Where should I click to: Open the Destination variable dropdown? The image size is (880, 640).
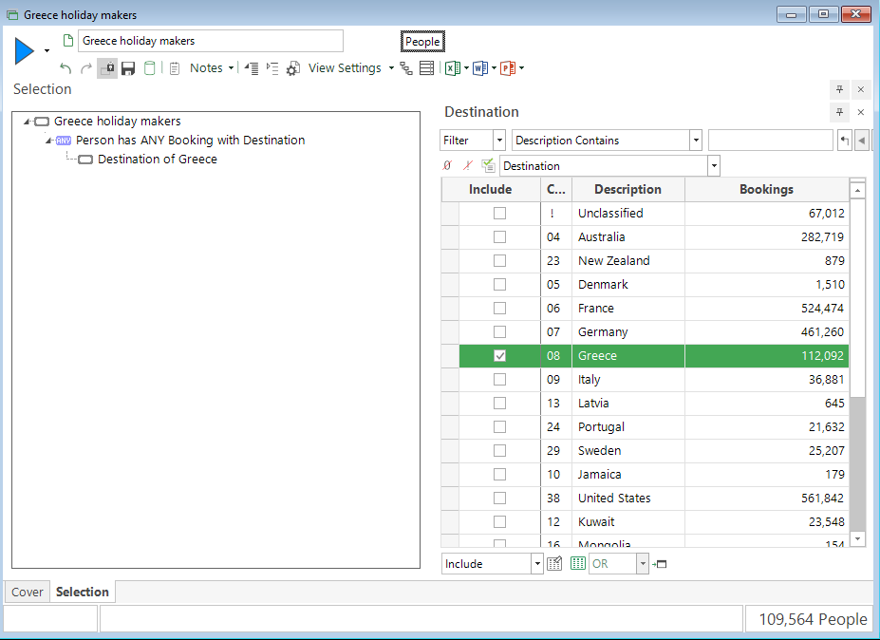[x=714, y=166]
